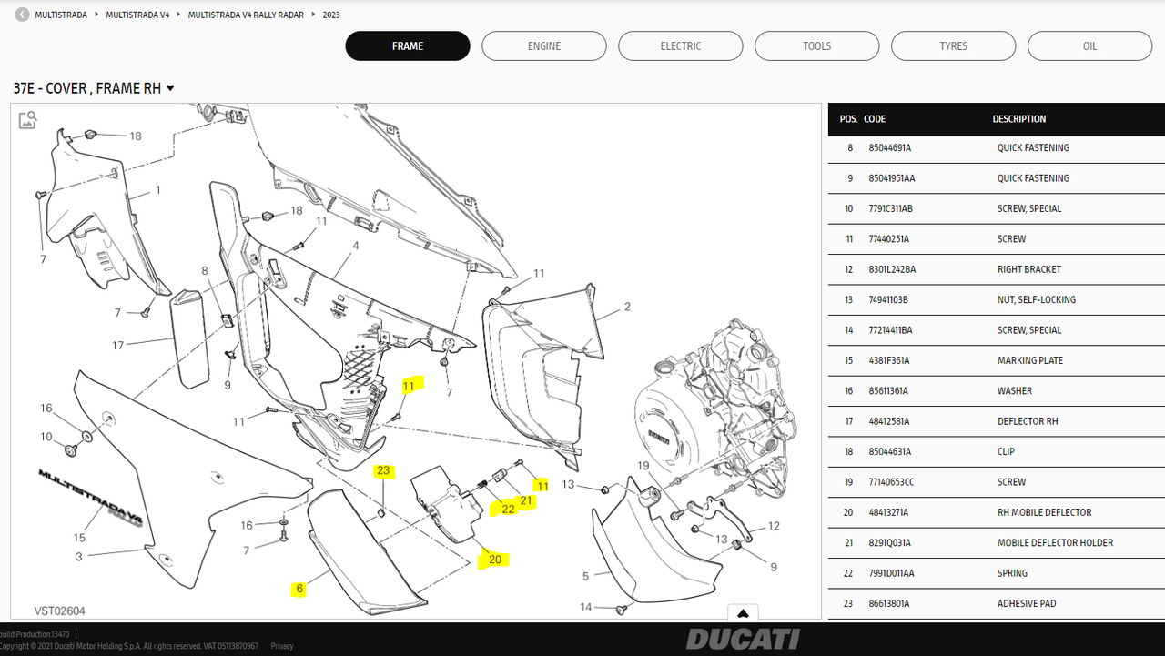Viewport: 1165px width, 656px height.
Task: Select the FRAME tab
Action: [408, 46]
